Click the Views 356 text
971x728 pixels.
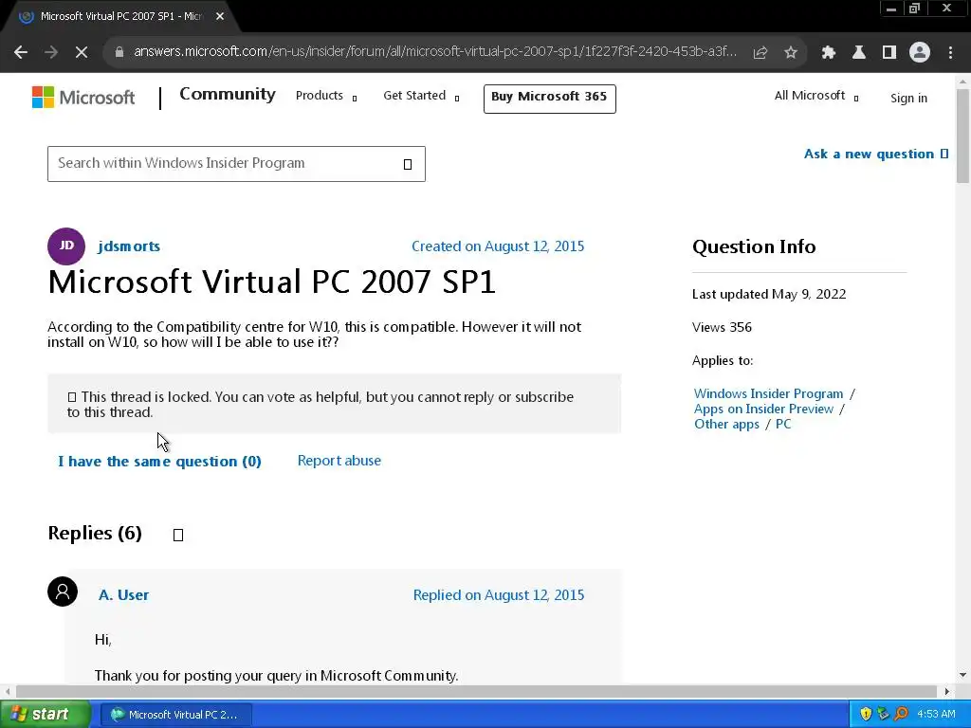(x=722, y=327)
